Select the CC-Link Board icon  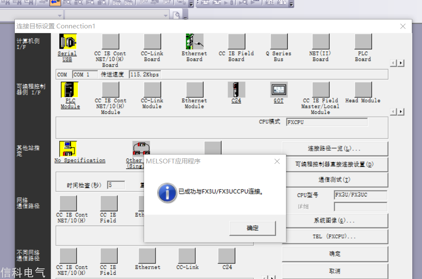coord(153,41)
